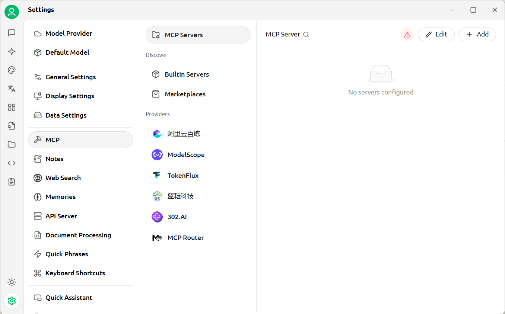Open the files folder sidebar icon
505x314 pixels.
[x=12, y=144]
